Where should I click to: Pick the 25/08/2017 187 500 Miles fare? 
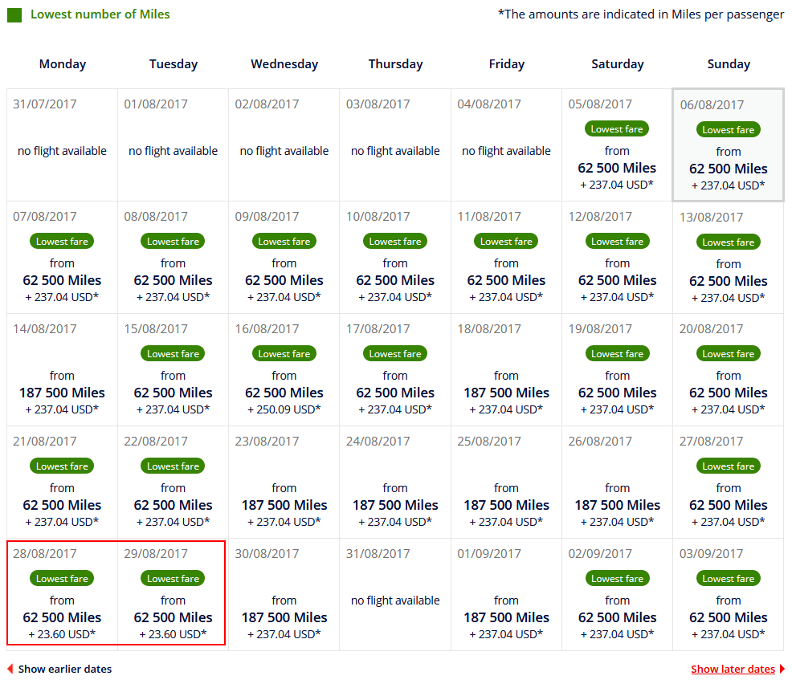[506, 482]
